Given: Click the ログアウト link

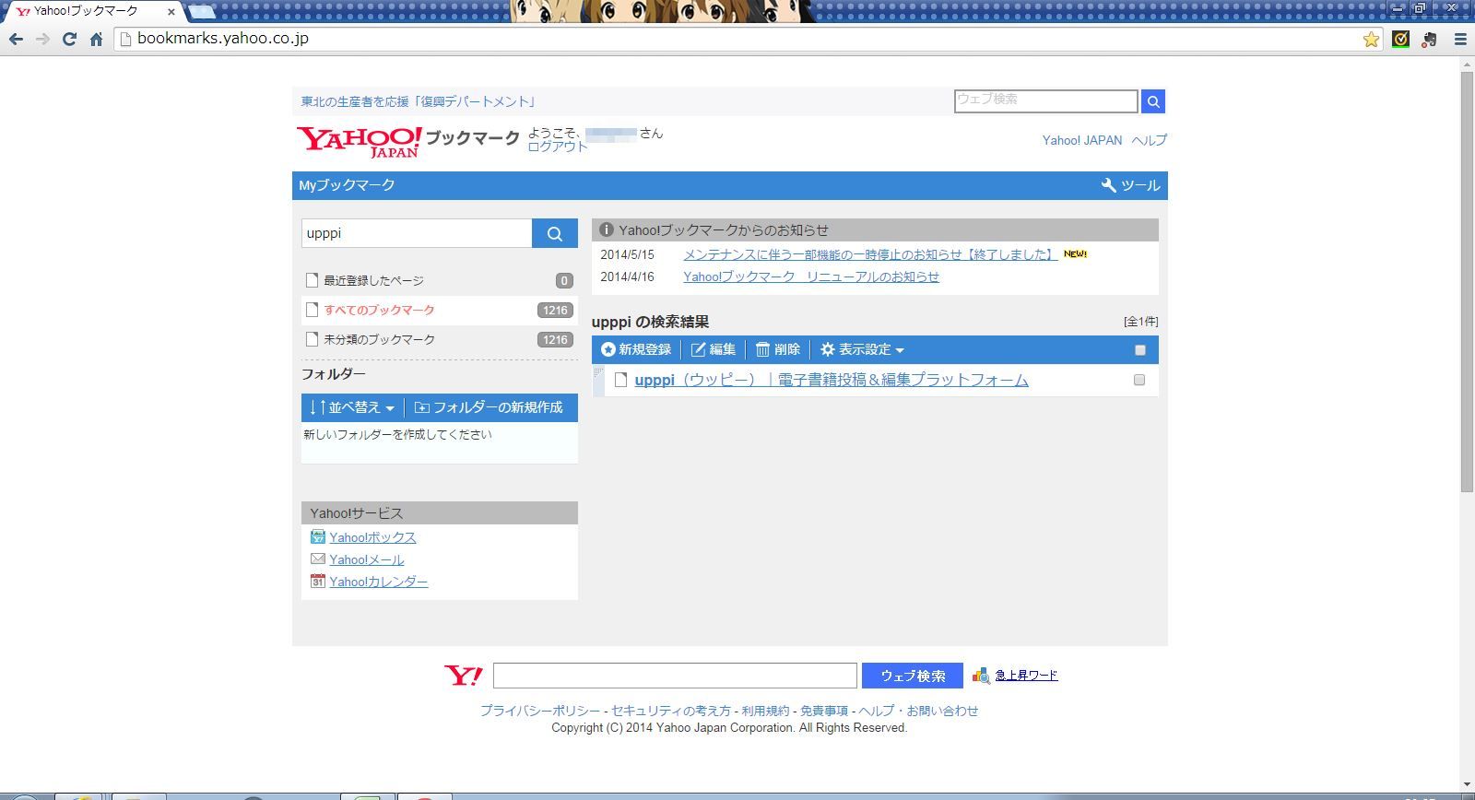Looking at the screenshot, I should point(558,147).
